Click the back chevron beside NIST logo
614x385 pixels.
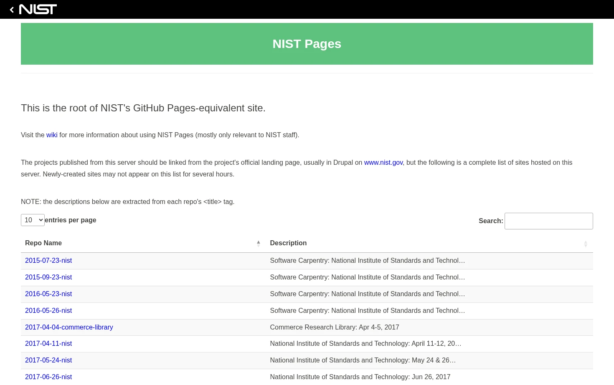[12, 10]
